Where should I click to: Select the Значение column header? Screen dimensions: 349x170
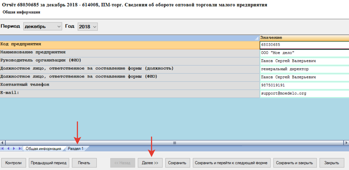304,38
